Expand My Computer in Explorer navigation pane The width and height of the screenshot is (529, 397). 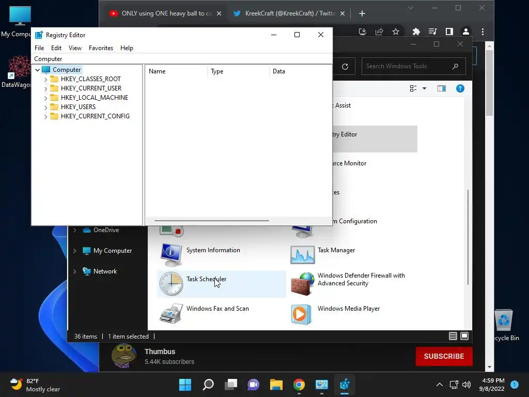point(75,251)
